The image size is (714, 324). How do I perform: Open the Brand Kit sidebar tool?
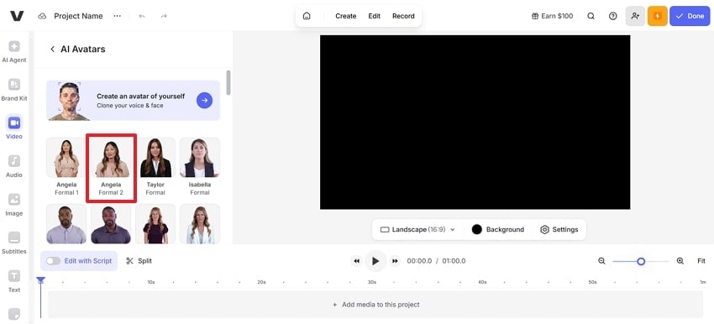click(x=14, y=90)
